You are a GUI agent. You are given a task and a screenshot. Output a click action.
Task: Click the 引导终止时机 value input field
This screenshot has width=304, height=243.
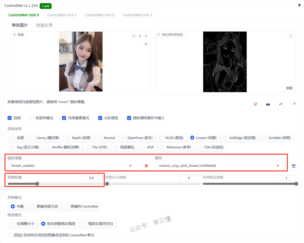pyautogui.click(x=287, y=178)
